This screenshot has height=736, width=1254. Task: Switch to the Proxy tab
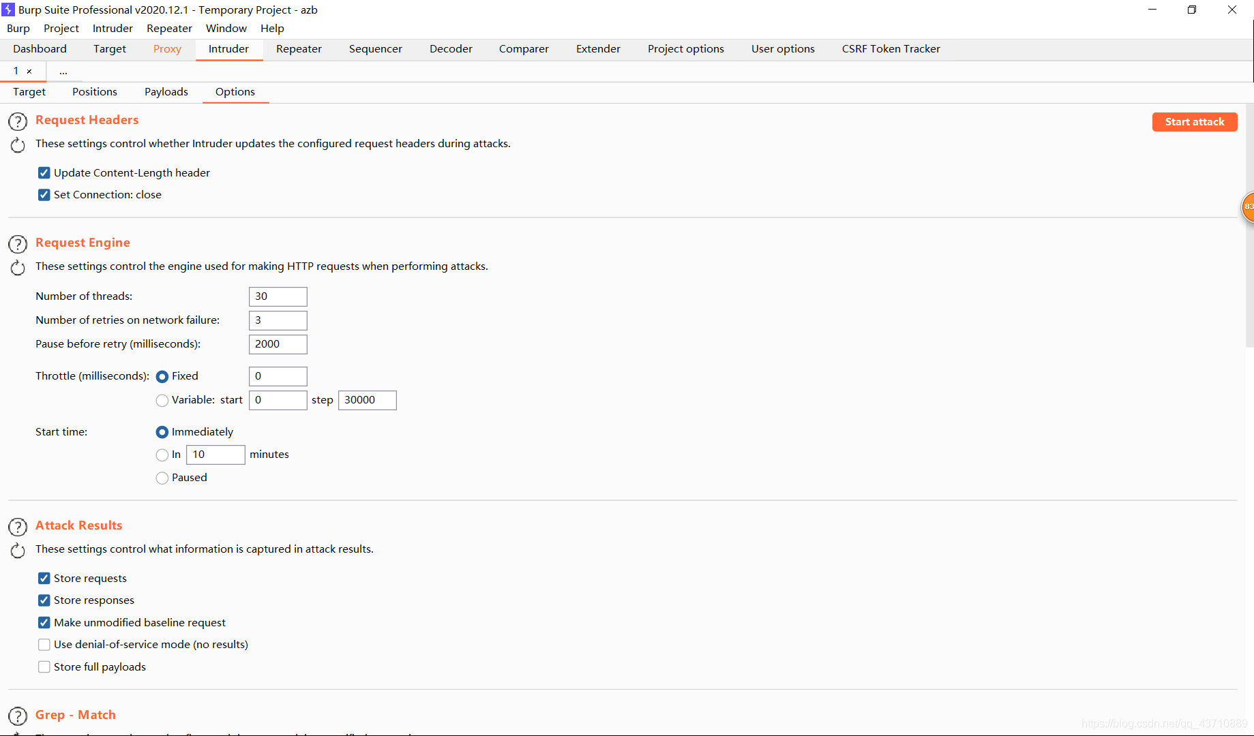(167, 49)
